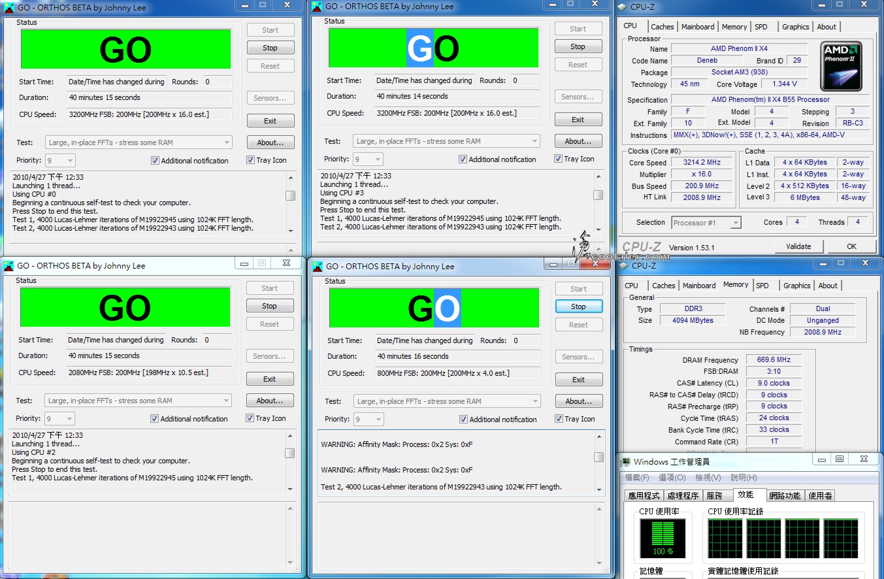Click the CPU-Z title icon of the memory timings window
Screen dimensions: 884x579
[624, 265]
